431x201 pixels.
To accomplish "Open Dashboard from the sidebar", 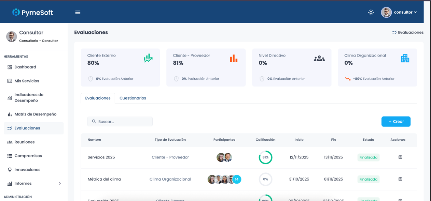I will [x=25, y=67].
